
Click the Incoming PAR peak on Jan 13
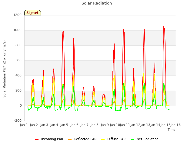click(x=144, y=29)
